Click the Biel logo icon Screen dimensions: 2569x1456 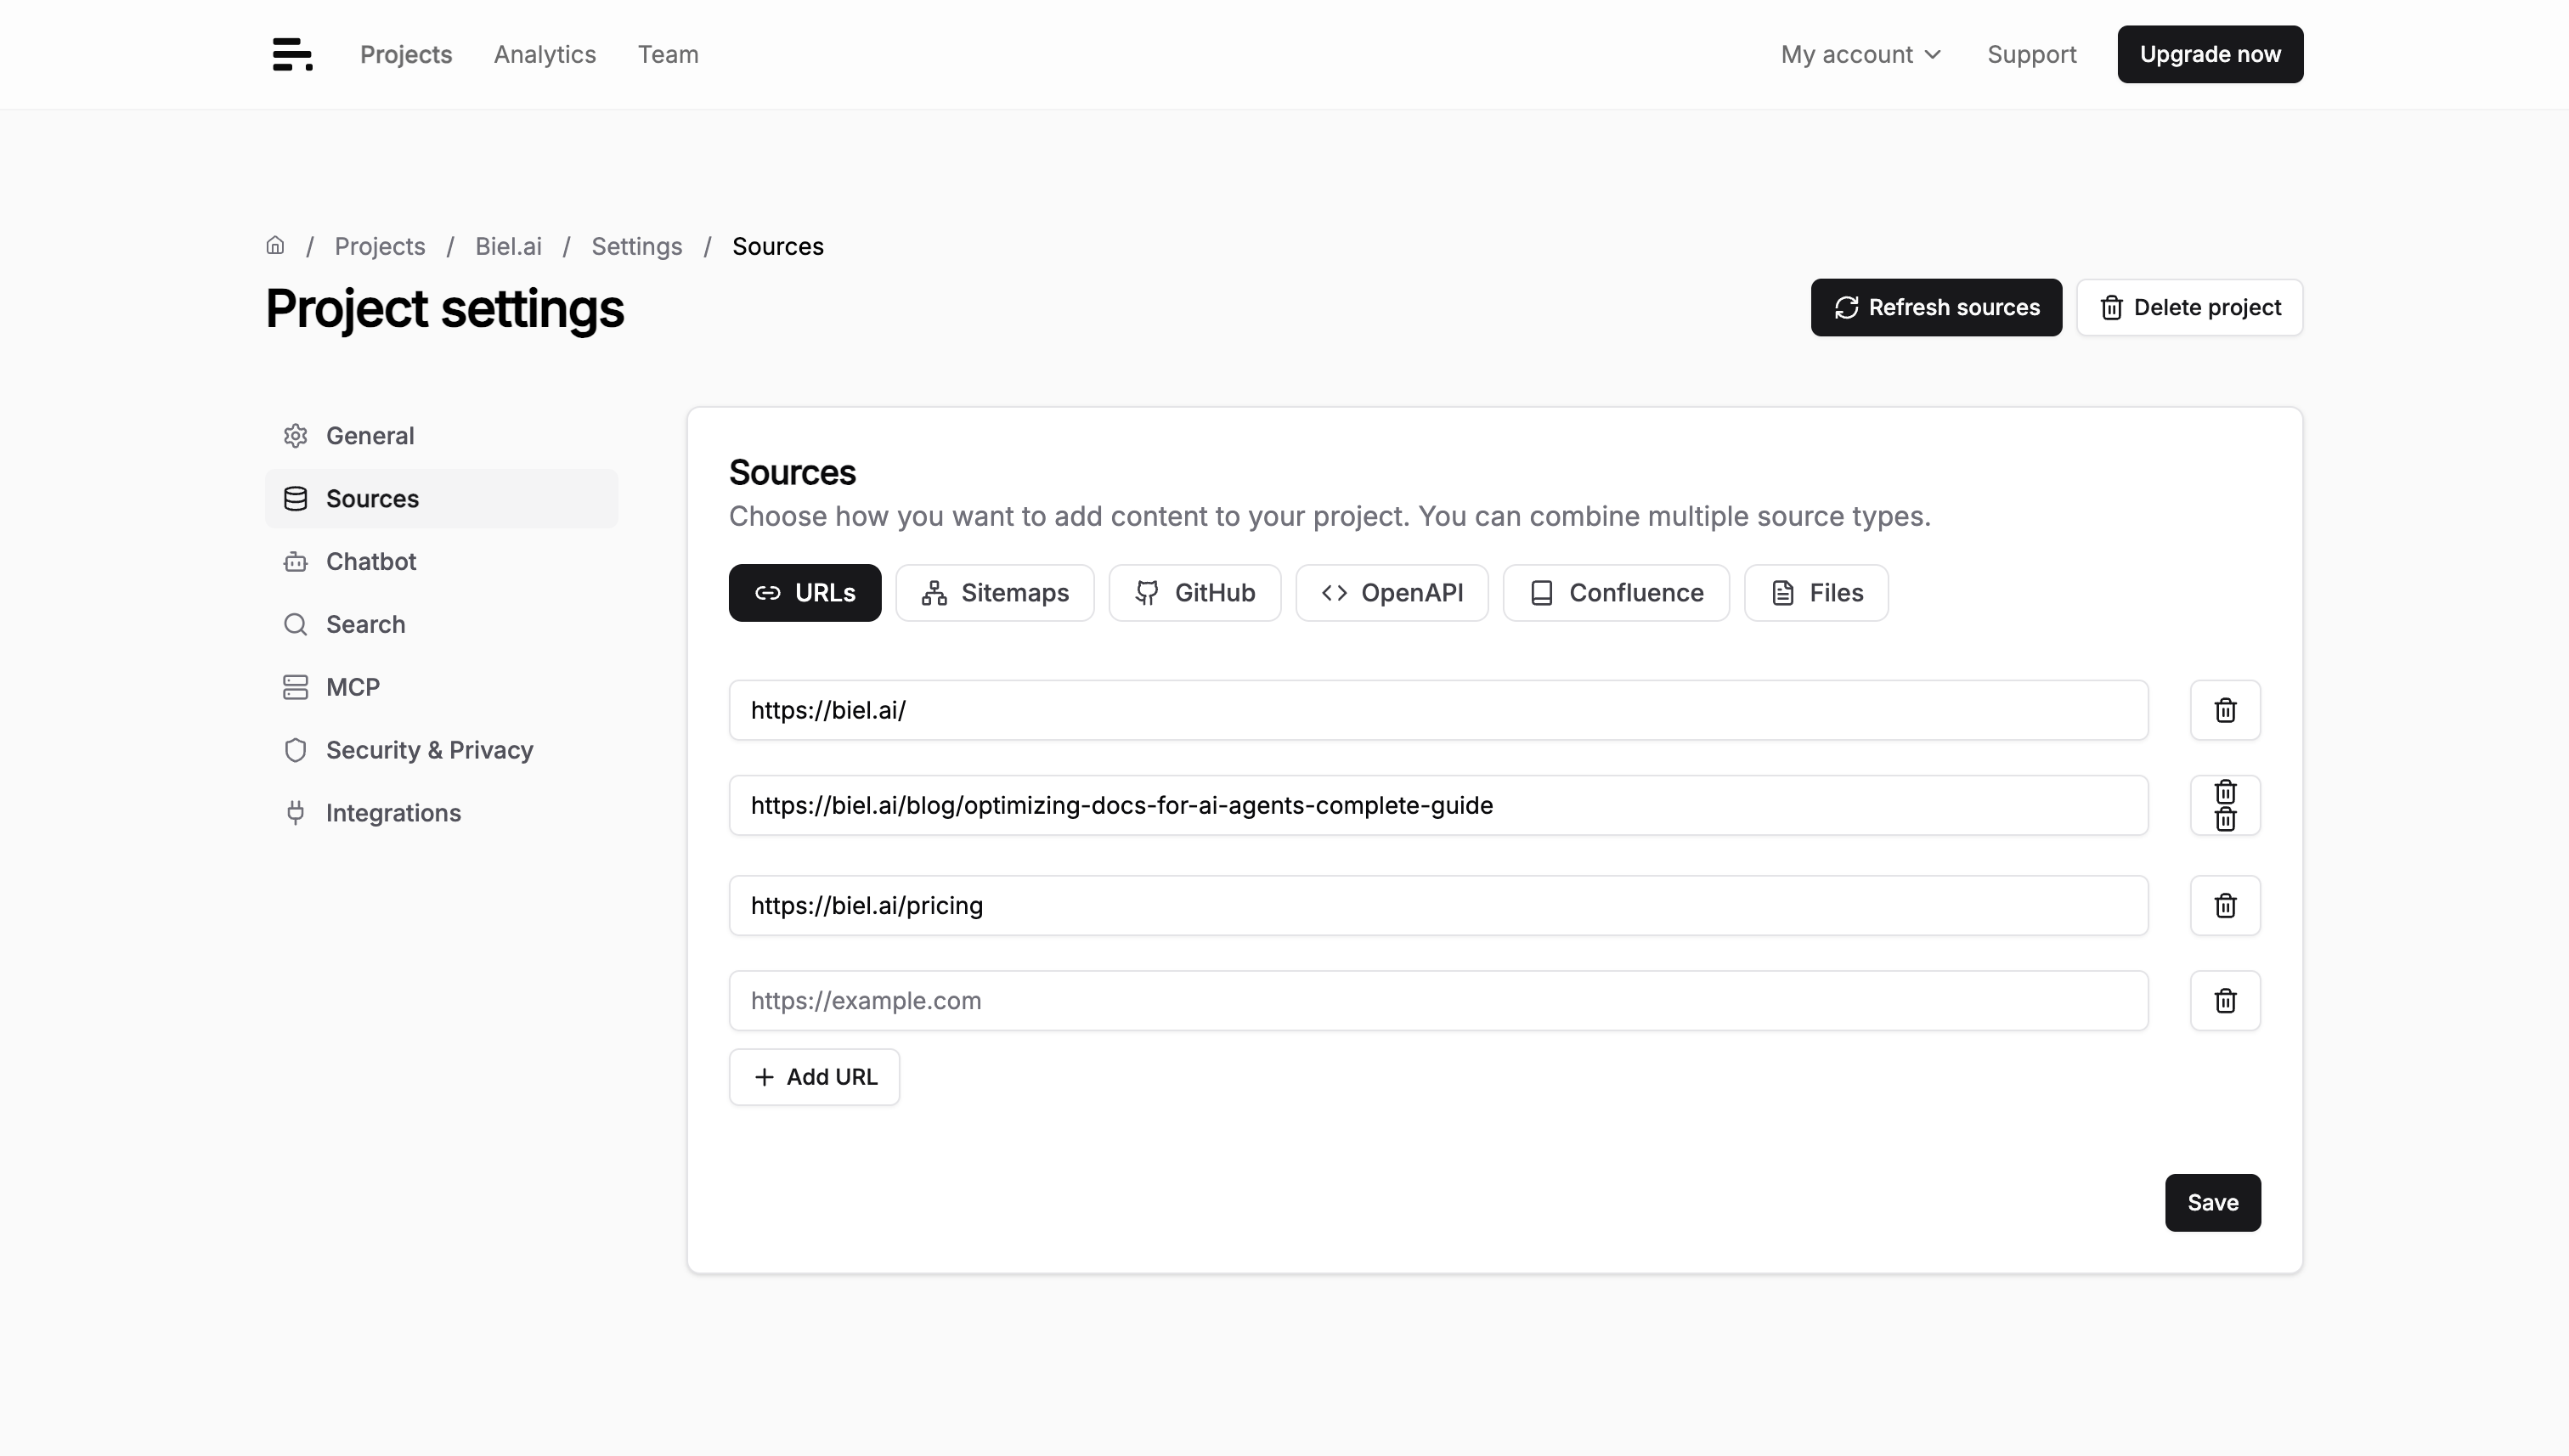[x=292, y=54]
